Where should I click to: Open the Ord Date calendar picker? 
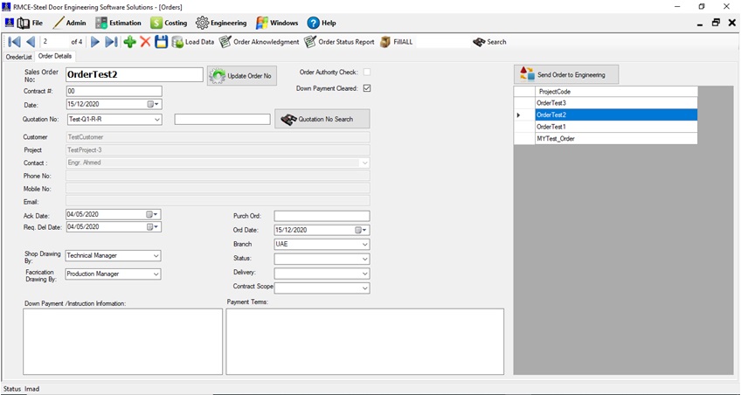pos(362,230)
